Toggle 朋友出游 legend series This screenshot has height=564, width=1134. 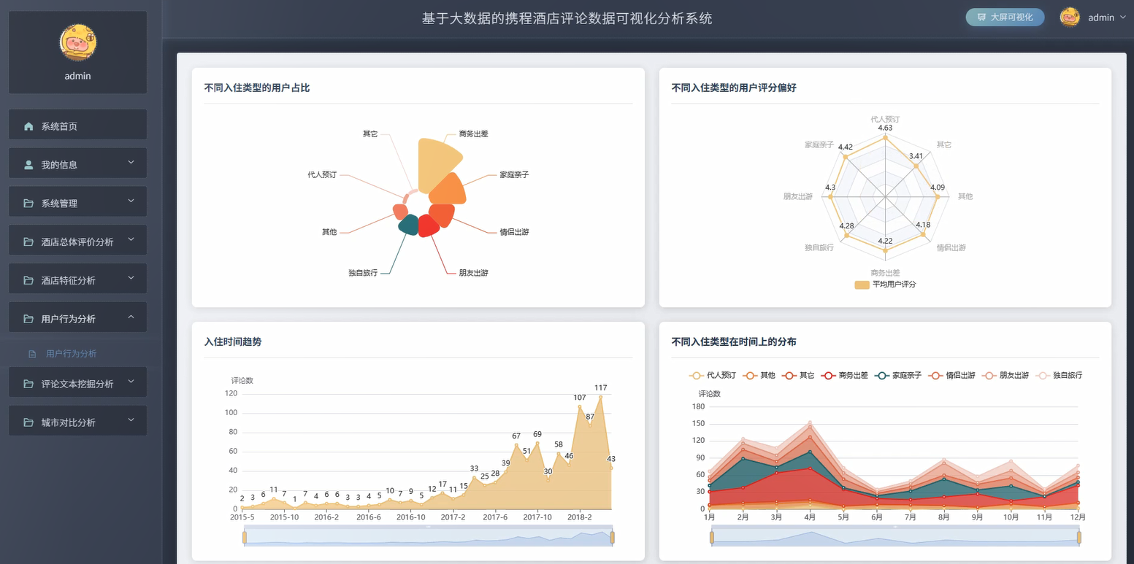1005,375
